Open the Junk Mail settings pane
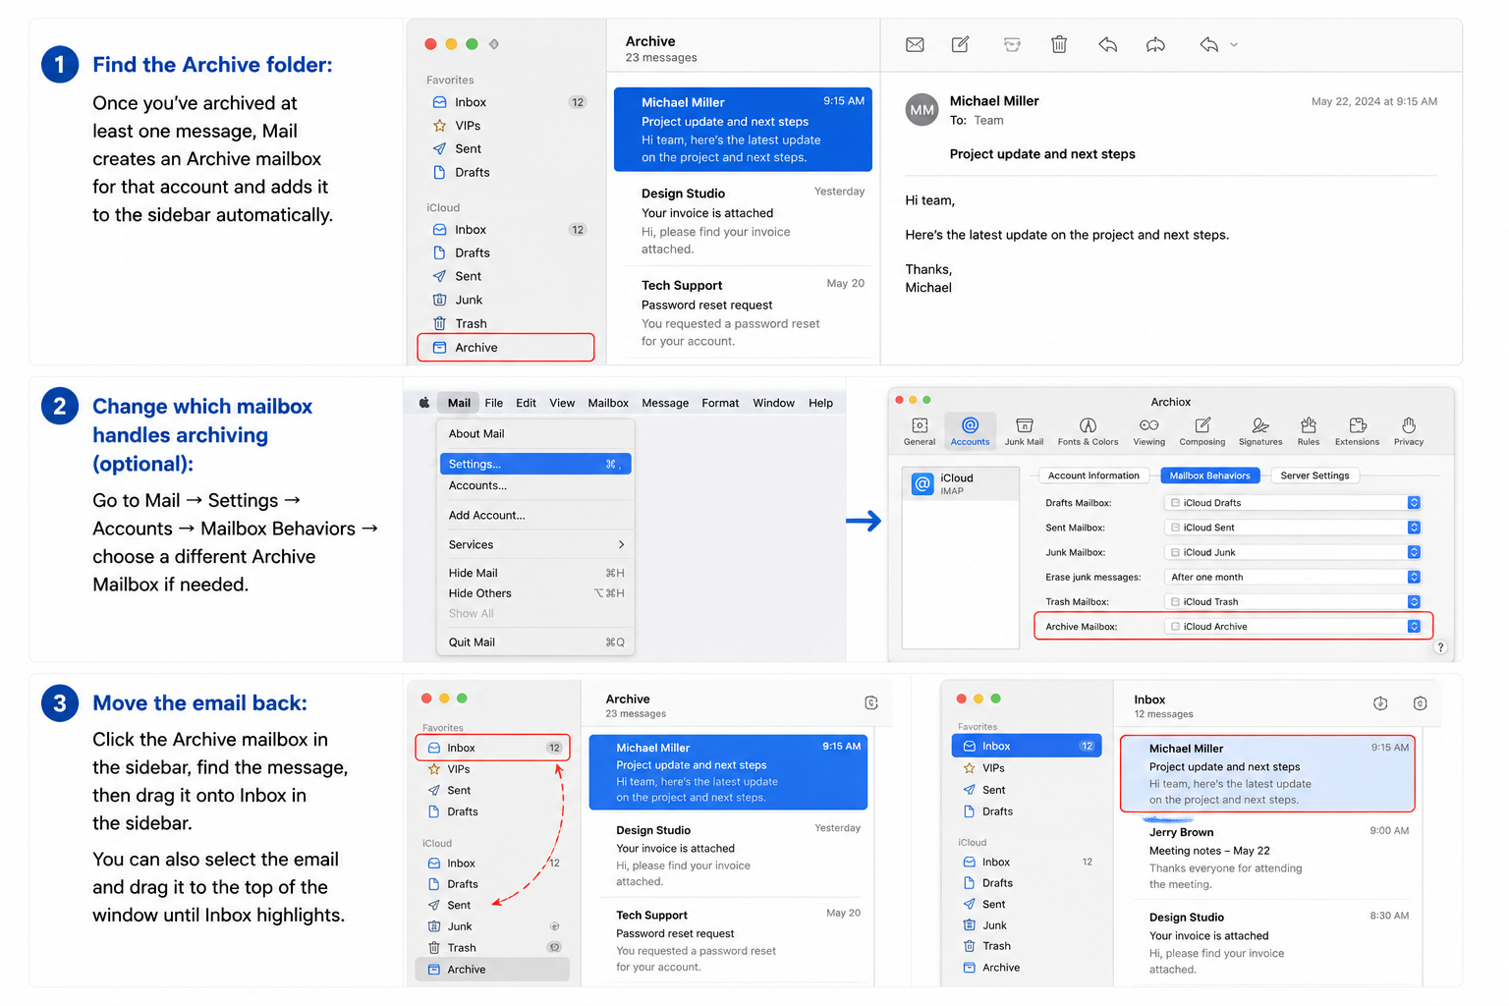Screen dimensions: 1509x1006 coord(1024,431)
